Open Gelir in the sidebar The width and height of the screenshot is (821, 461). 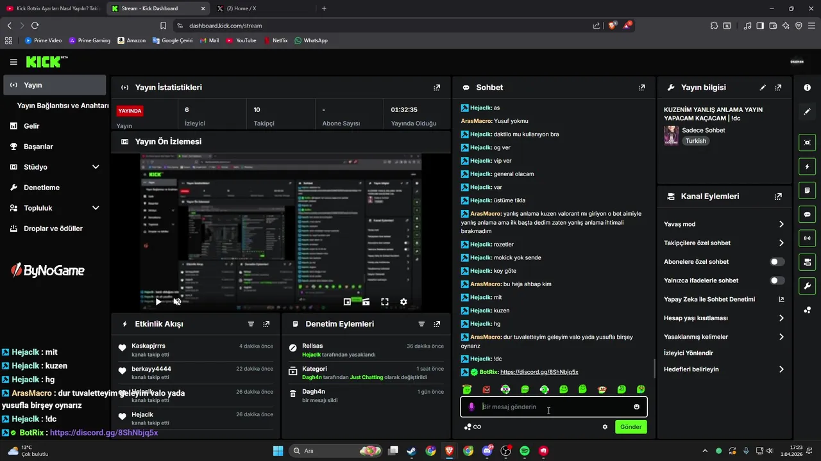tap(55, 126)
